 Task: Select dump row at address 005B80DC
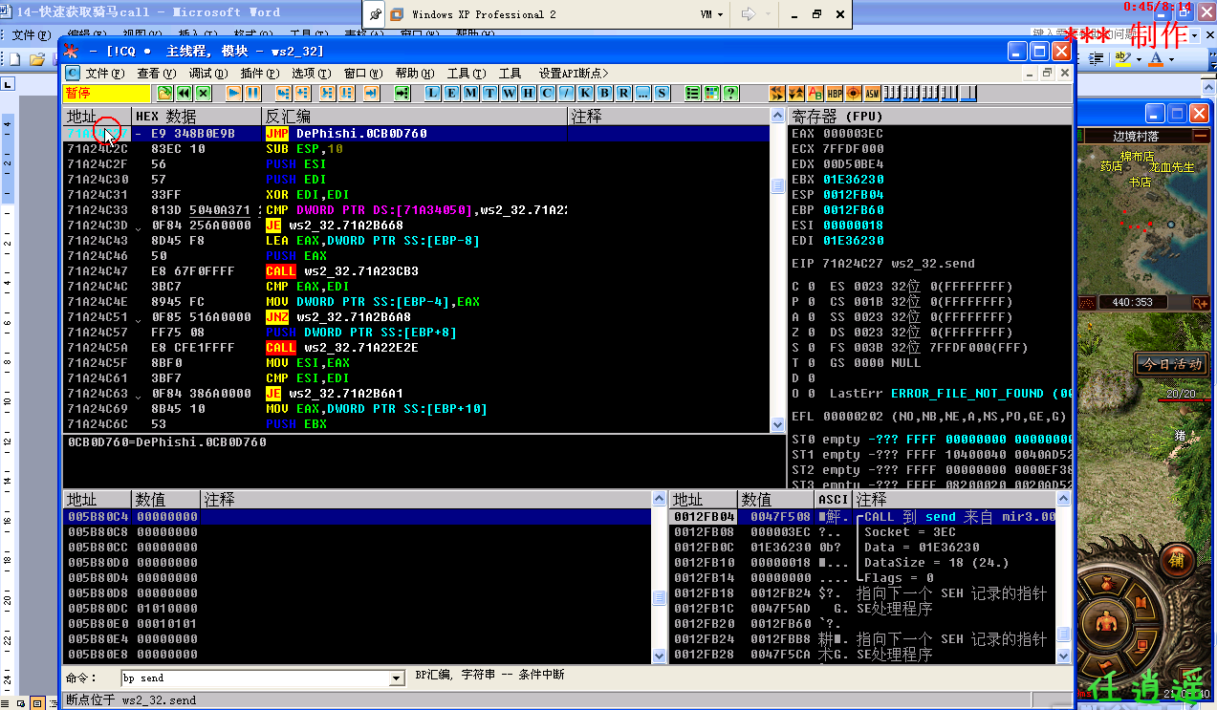pyautogui.click(x=358, y=609)
